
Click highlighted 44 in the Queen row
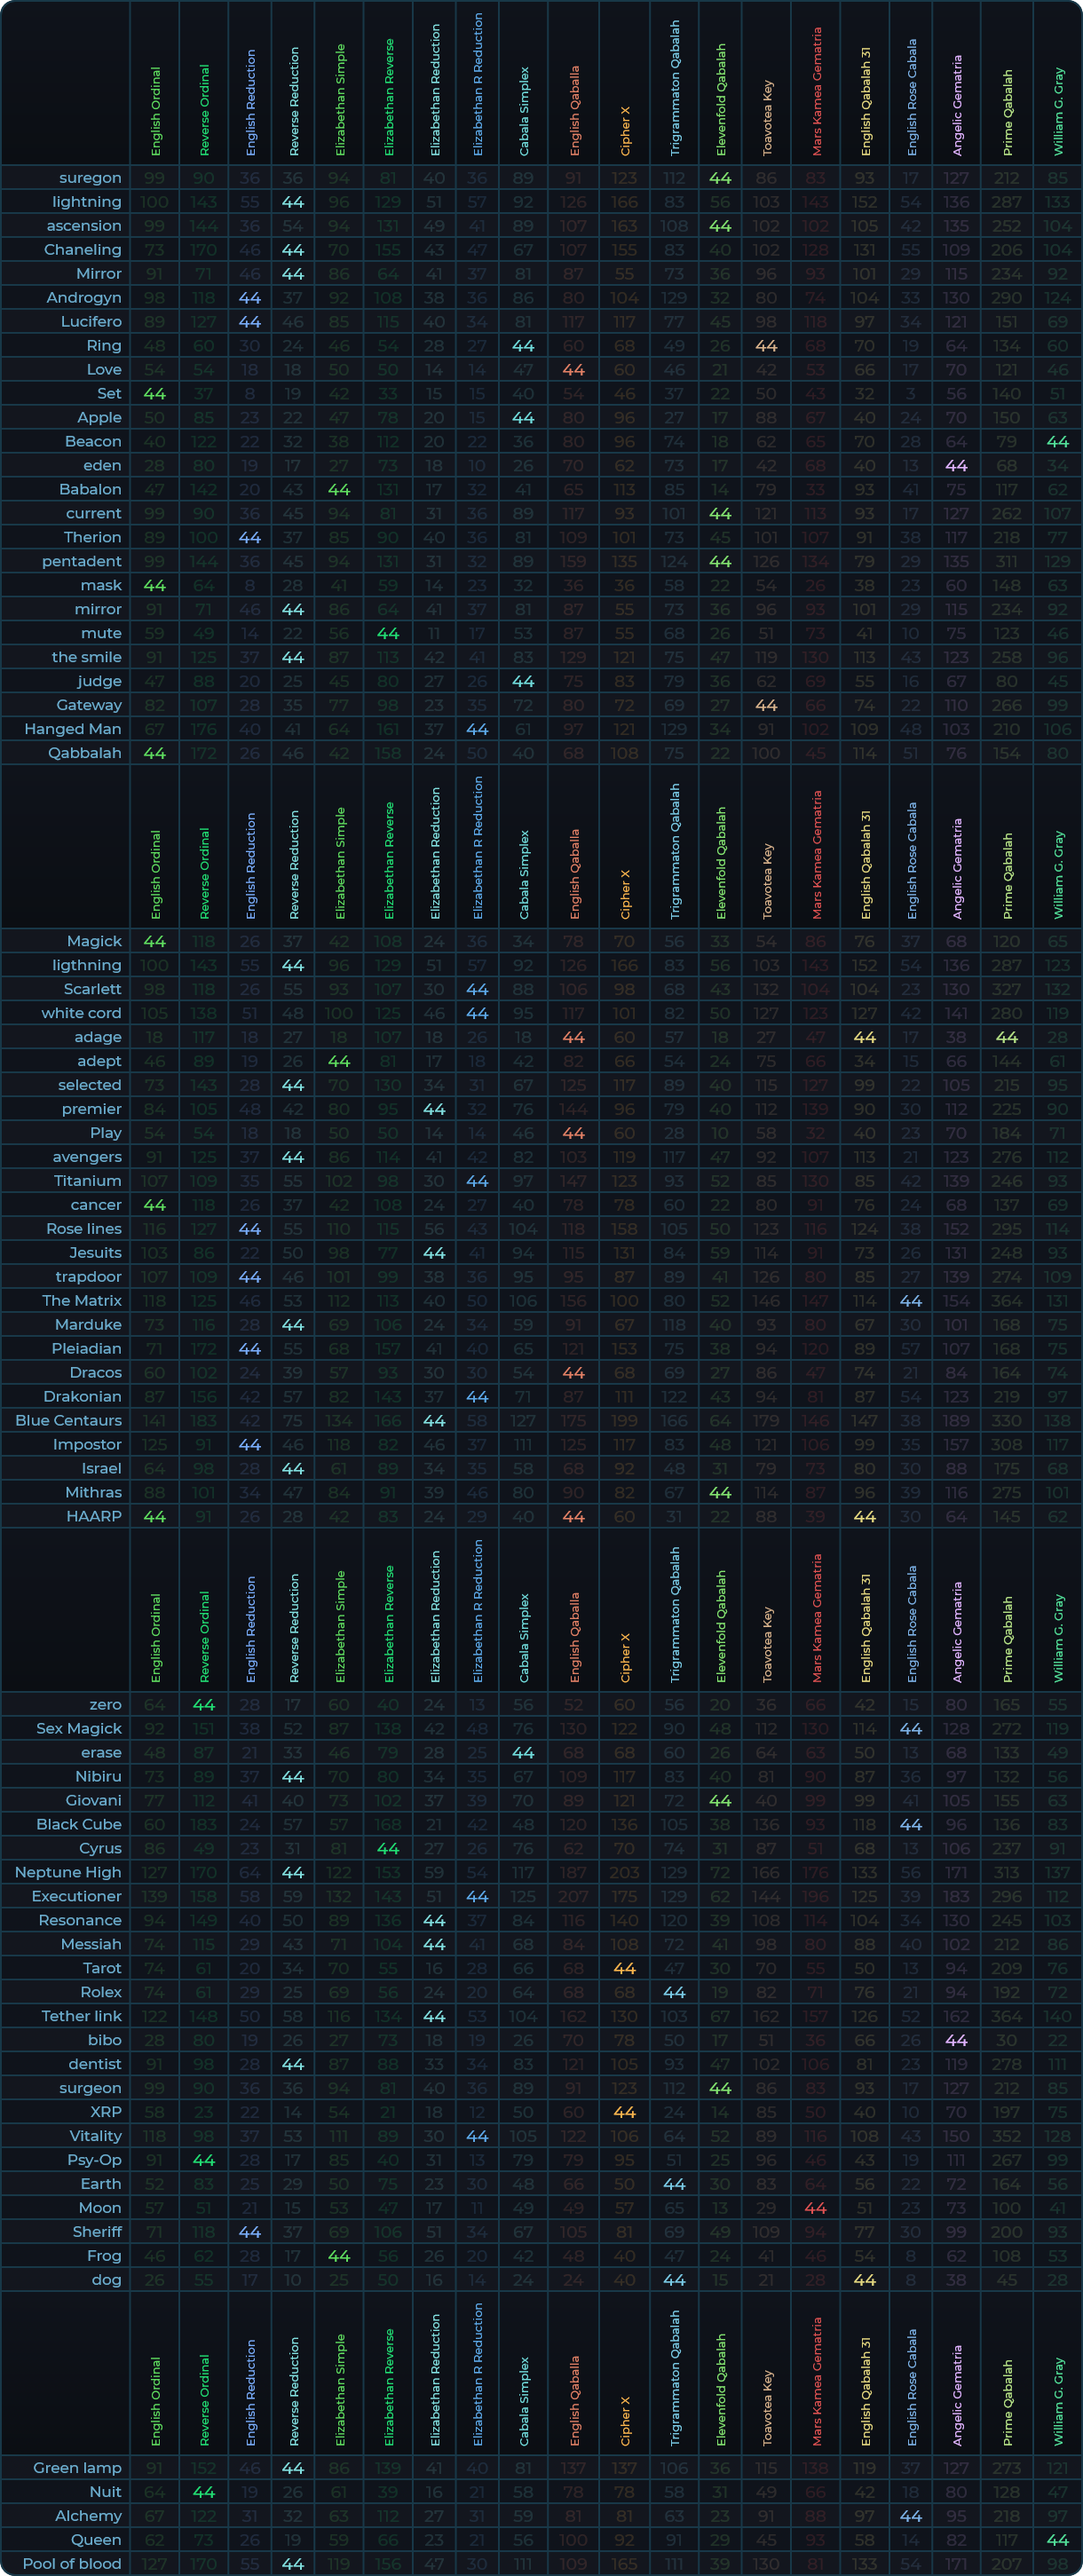click(1057, 2539)
